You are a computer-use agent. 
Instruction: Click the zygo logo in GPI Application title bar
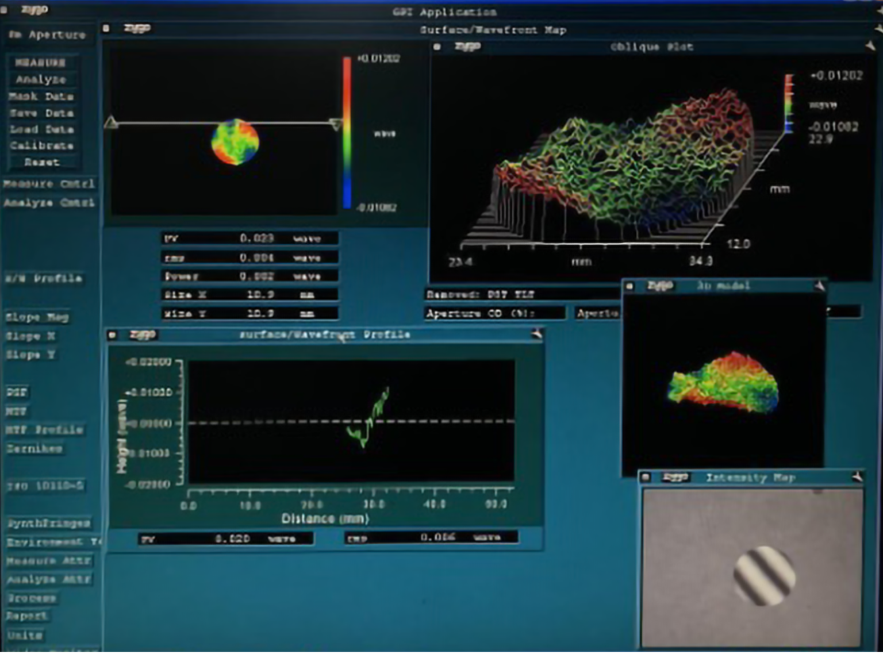(x=35, y=10)
